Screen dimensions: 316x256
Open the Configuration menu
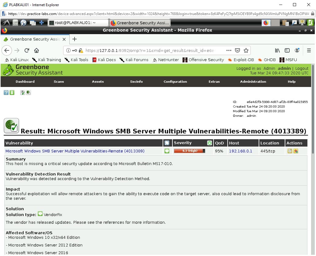175,81
